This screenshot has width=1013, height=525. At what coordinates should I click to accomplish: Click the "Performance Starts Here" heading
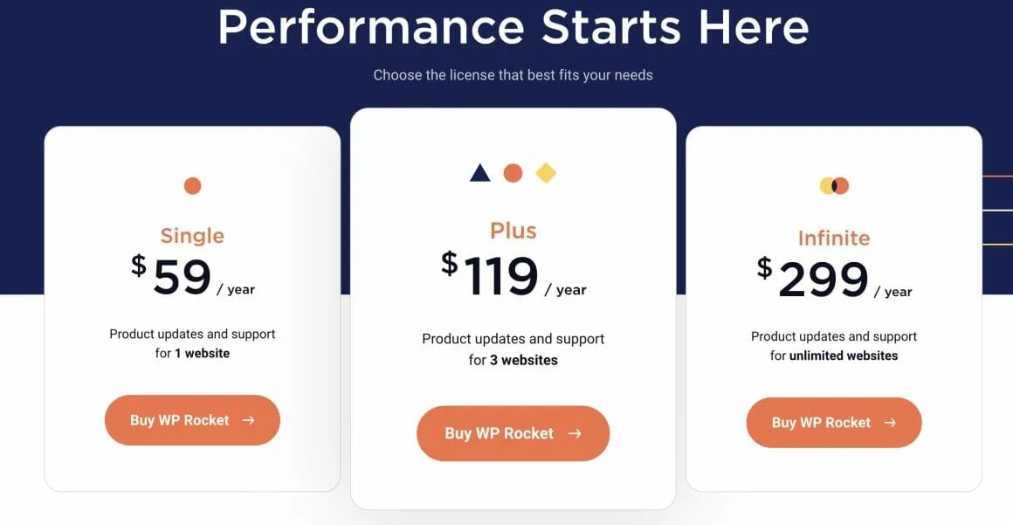click(x=513, y=26)
